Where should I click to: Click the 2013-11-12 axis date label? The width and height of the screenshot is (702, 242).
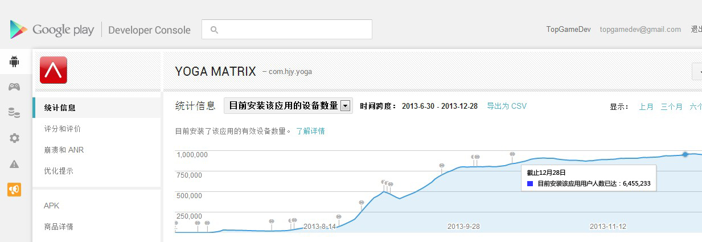[607, 226]
